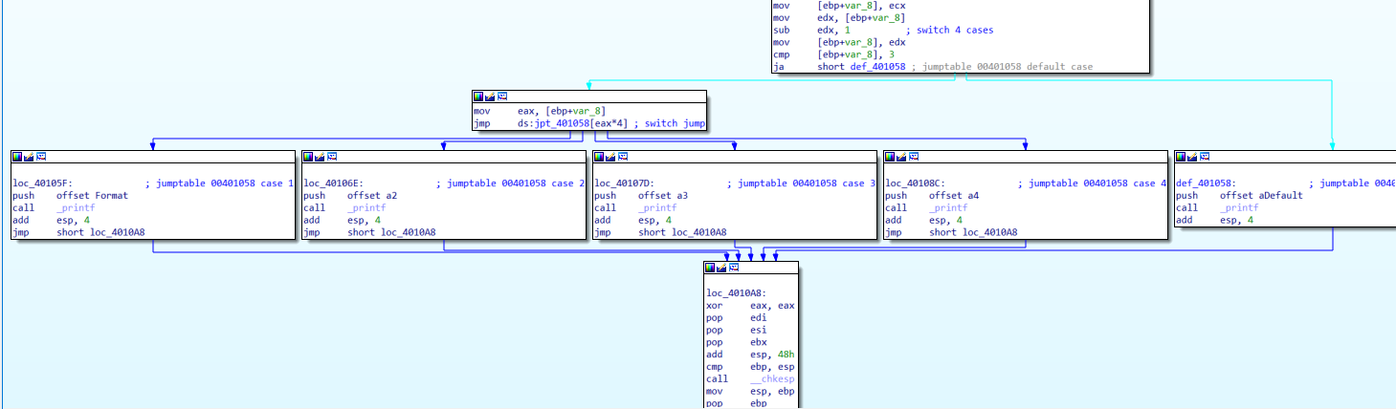
Task: Click 'short loc_4010A8' jump target in case 2 block
Action: [391, 232]
